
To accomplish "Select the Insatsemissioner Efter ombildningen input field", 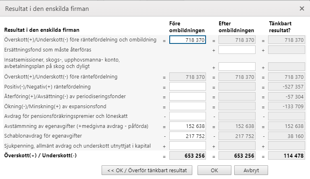I will (x=237, y=67).
